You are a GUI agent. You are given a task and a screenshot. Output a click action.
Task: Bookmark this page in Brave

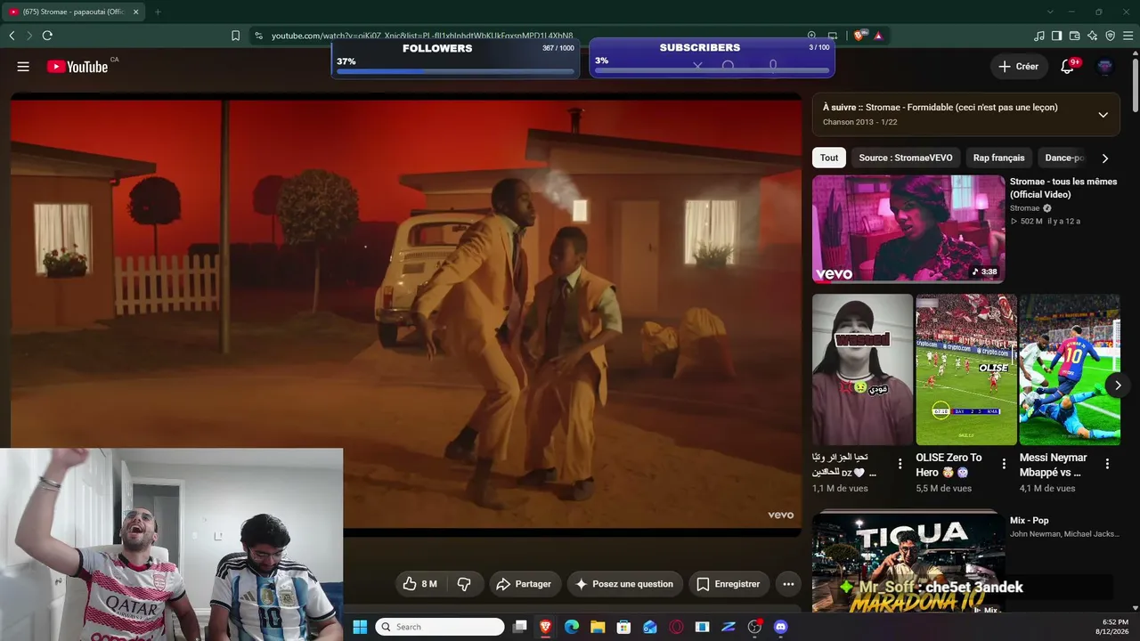click(x=235, y=36)
